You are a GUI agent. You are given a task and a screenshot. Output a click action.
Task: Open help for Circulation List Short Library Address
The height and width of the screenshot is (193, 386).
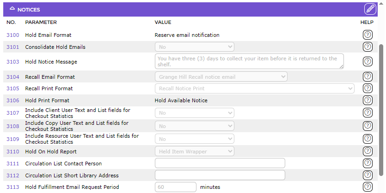pyautogui.click(x=368, y=175)
